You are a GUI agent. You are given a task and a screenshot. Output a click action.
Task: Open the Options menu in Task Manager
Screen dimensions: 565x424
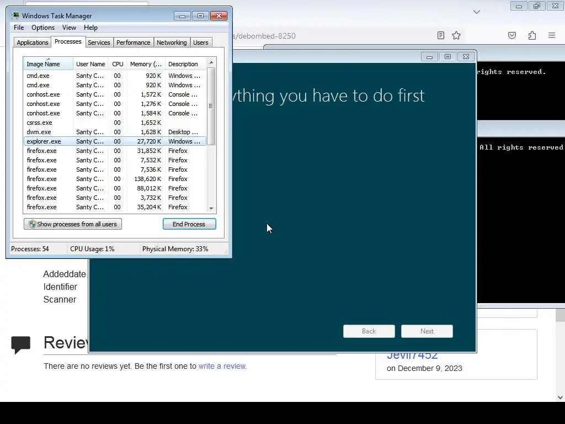[x=43, y=28]
